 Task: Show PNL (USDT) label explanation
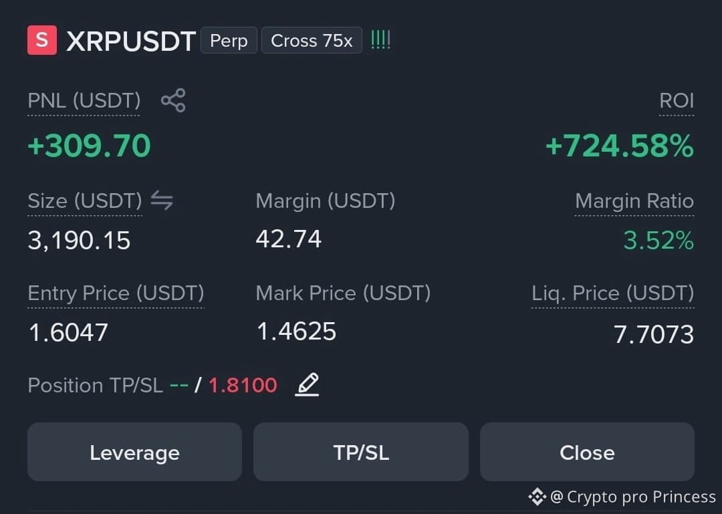(84, 100)
